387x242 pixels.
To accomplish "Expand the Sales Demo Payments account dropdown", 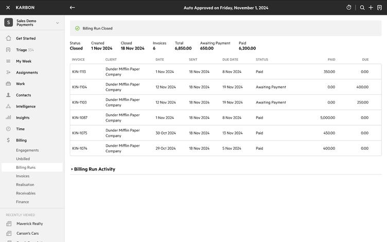I will click(57, 23).
